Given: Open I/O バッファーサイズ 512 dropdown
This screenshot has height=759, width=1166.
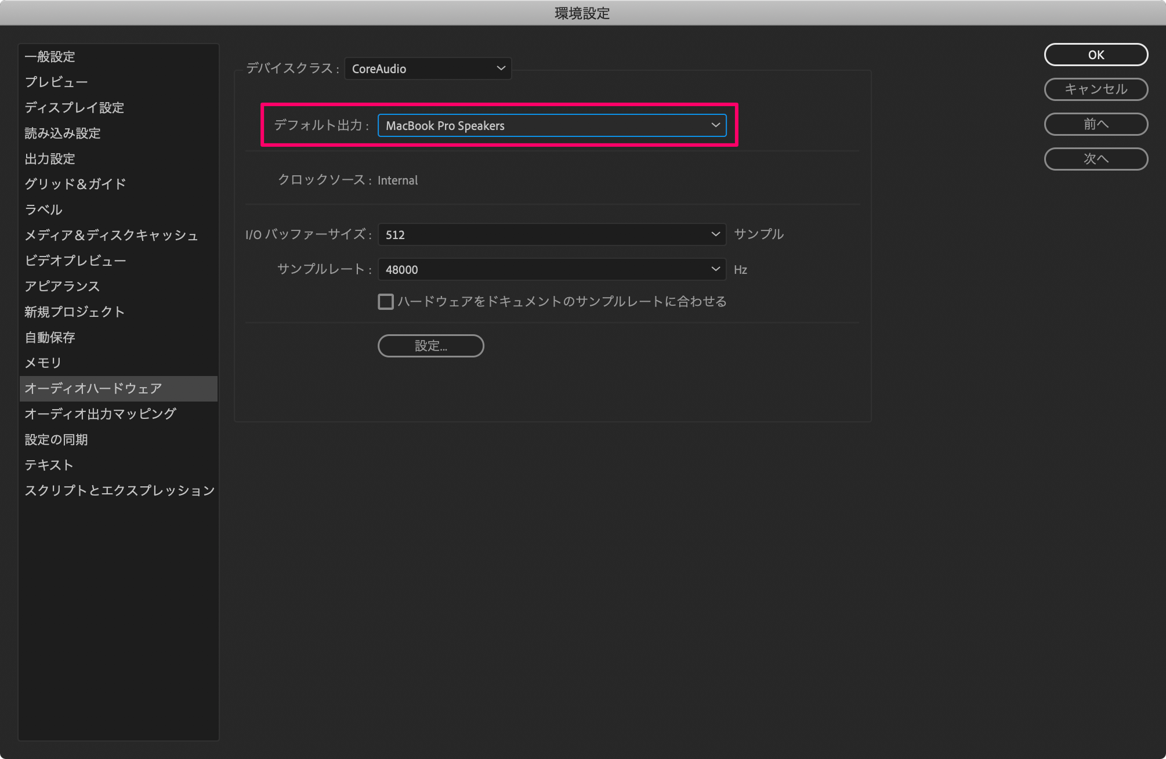Looking at the screenshot, I should tap(552, 234).
